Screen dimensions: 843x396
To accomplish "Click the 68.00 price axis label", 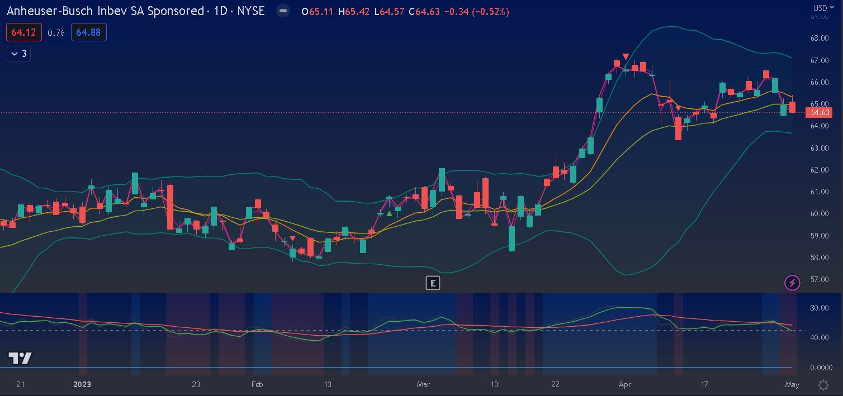I will pyautogui.click(x=820, y=38).
